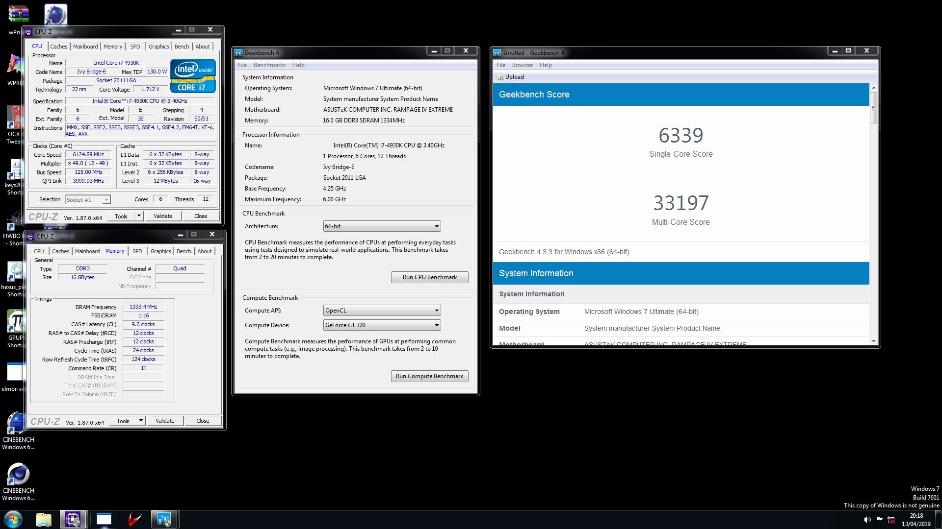Open the Compute API OpenCL dropdown
Image resolution: width=942 pixels, height=529 pixels.
(382, 311)
